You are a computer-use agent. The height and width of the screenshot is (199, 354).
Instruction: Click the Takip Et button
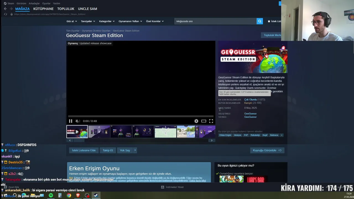point(108,150)
